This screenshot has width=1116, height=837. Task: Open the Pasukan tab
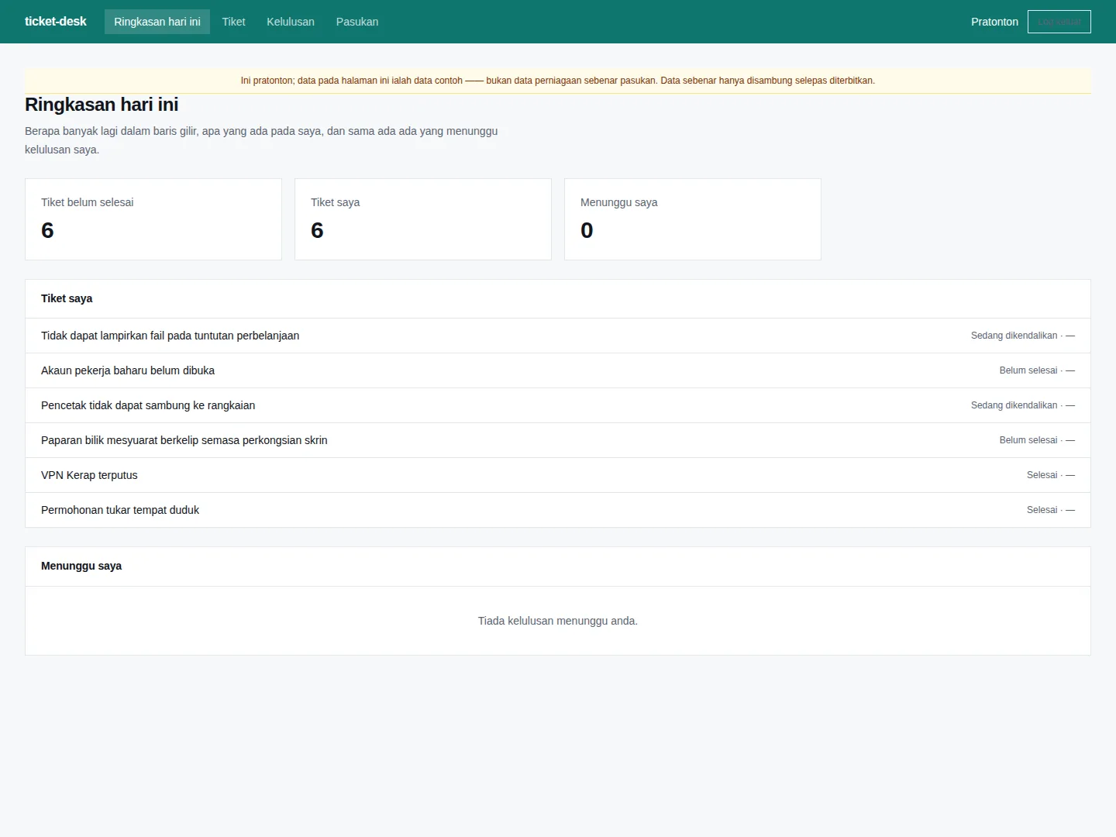coord(357,22)
